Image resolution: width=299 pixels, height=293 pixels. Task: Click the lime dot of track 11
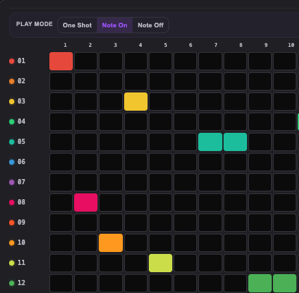(x=12, y=263)
